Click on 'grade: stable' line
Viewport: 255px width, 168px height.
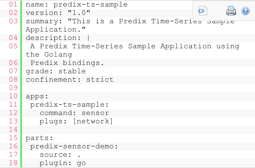point(56,71)
